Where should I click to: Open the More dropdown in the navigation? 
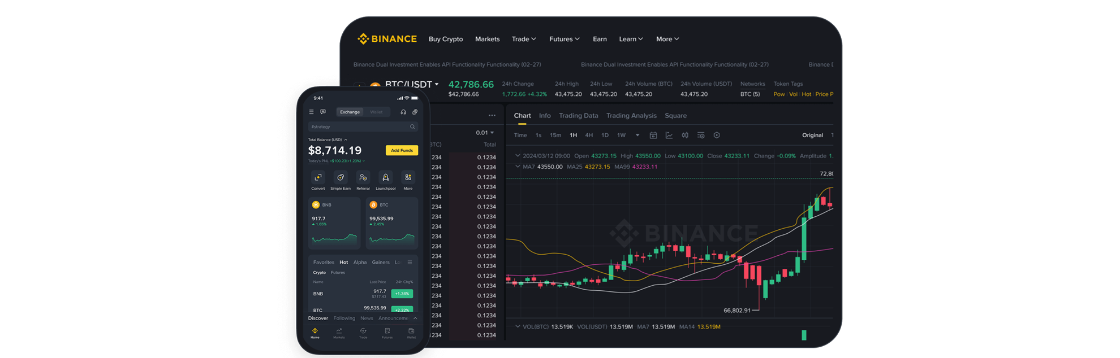[x=667, y=39]
